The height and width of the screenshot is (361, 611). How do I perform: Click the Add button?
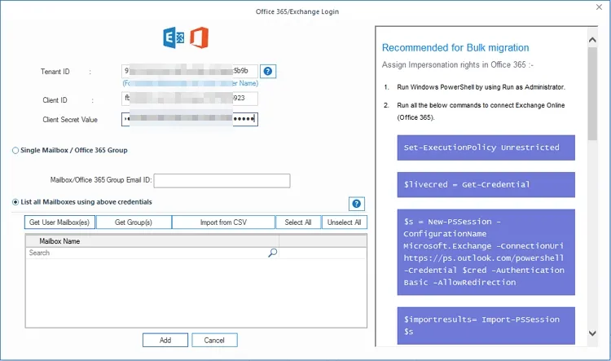point(165,340)
